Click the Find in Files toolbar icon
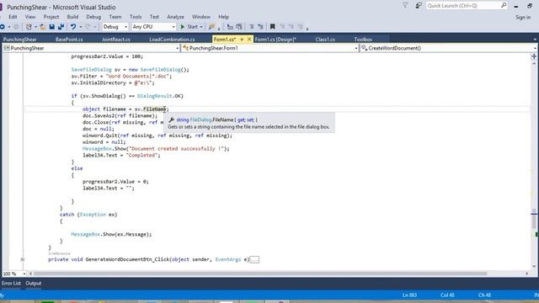Image resolution: width=539 pixels, height=303 pixels. click(x=211, y=27)
